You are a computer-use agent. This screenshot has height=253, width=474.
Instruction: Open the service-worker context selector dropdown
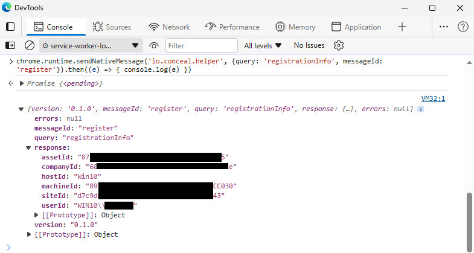coord(91,46)
